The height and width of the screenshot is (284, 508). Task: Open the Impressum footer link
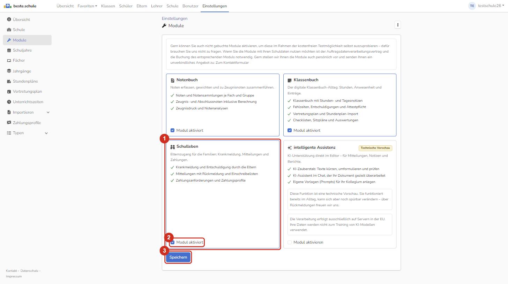14,276
